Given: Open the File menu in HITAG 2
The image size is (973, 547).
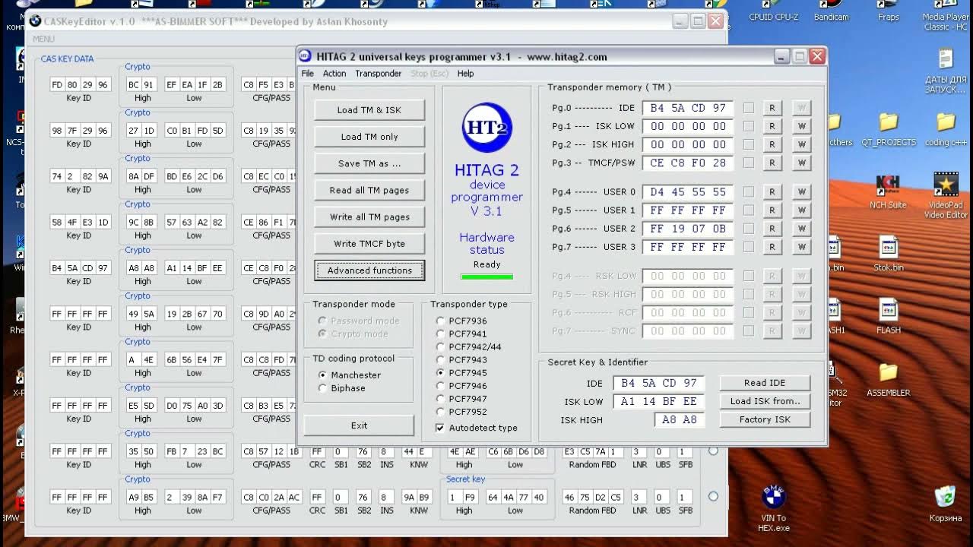Looking at the screenshot, I should [307, 73].
